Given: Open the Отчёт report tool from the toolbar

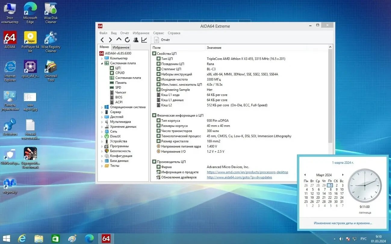Looking at the screenshot, I should (x=162, y=39).
